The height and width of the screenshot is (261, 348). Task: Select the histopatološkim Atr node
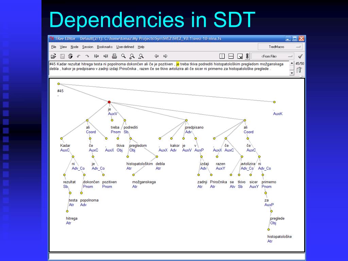(x=128, y=157)
